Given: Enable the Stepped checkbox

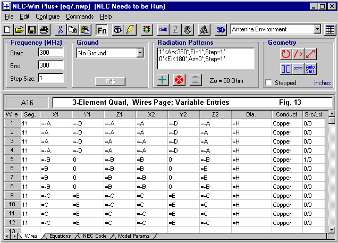Looking at the screenshot, I should [x=269, y=83].
